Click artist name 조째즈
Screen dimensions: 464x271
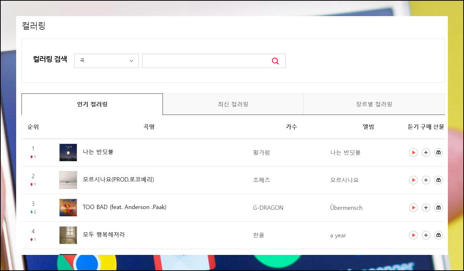pyautogui.click(x=262, y=180)
